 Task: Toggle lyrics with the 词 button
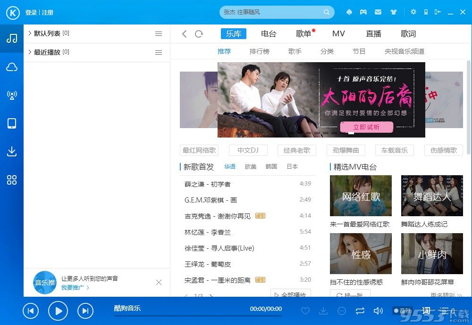tap(426, 310)
